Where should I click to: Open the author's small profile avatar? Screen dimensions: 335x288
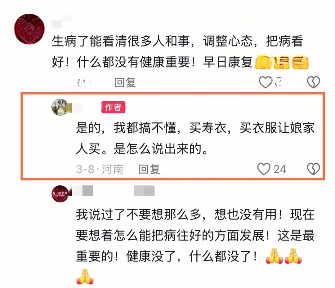[x=60, y=107]
